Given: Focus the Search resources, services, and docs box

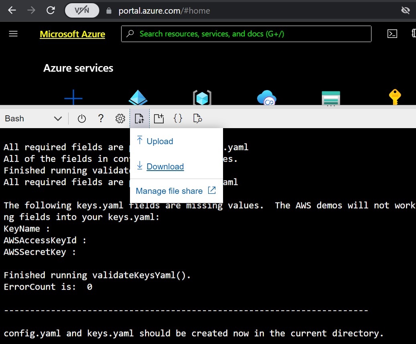Looking at the screenshot, I should (x=246, y=34).
